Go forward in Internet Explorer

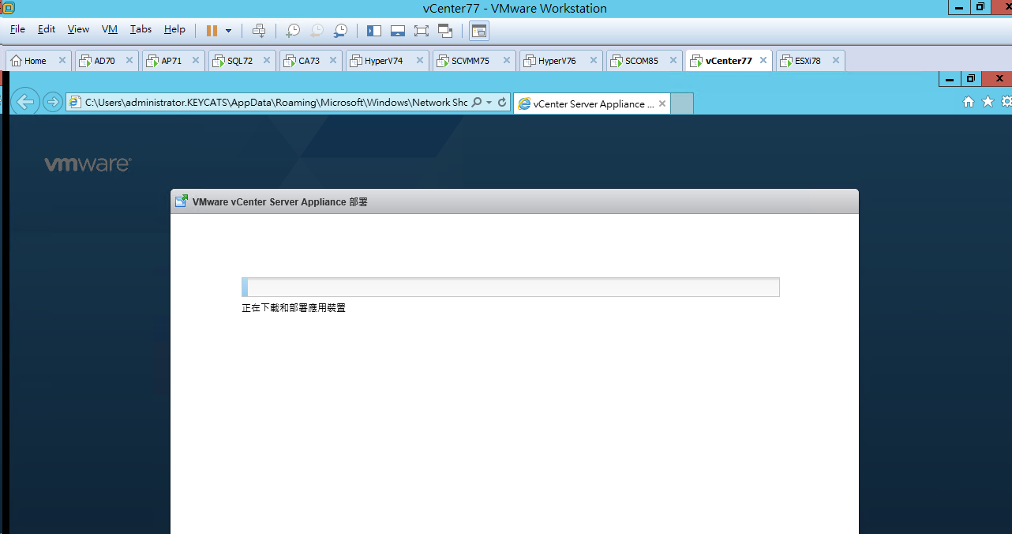click(52, 102)
